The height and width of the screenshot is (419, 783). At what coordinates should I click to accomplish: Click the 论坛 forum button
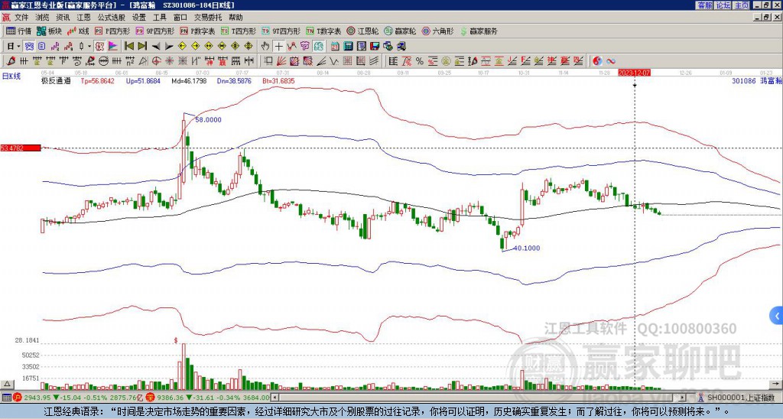point(723,5)
